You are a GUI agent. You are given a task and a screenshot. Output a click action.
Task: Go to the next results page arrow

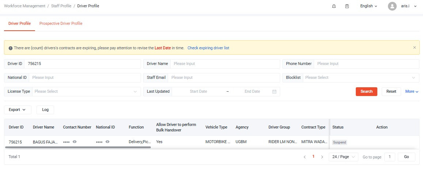tap(322, 157)
